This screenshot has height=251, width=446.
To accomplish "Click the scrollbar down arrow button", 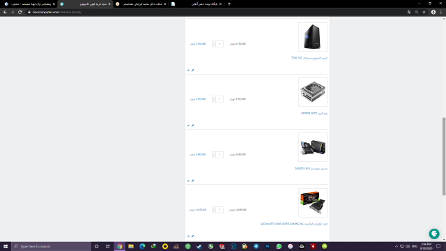I will [444, 240].
